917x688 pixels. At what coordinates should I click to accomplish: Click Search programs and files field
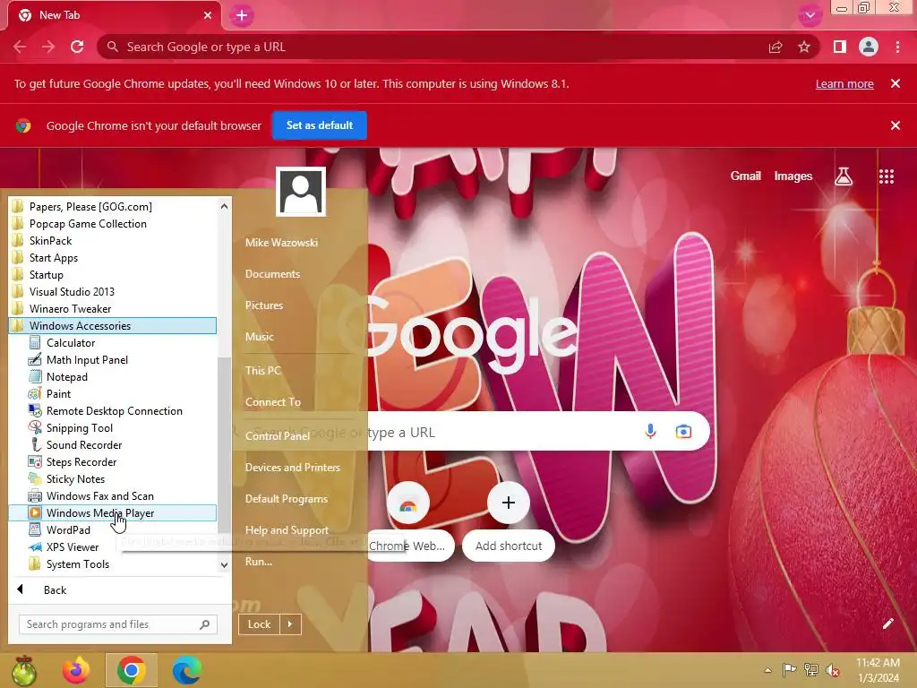point(118,624)
